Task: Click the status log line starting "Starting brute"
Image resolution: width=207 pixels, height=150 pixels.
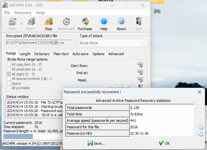Action: (34, 107)
